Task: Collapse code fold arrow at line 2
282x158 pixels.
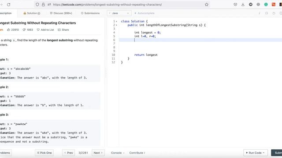Action: [116, 25]
